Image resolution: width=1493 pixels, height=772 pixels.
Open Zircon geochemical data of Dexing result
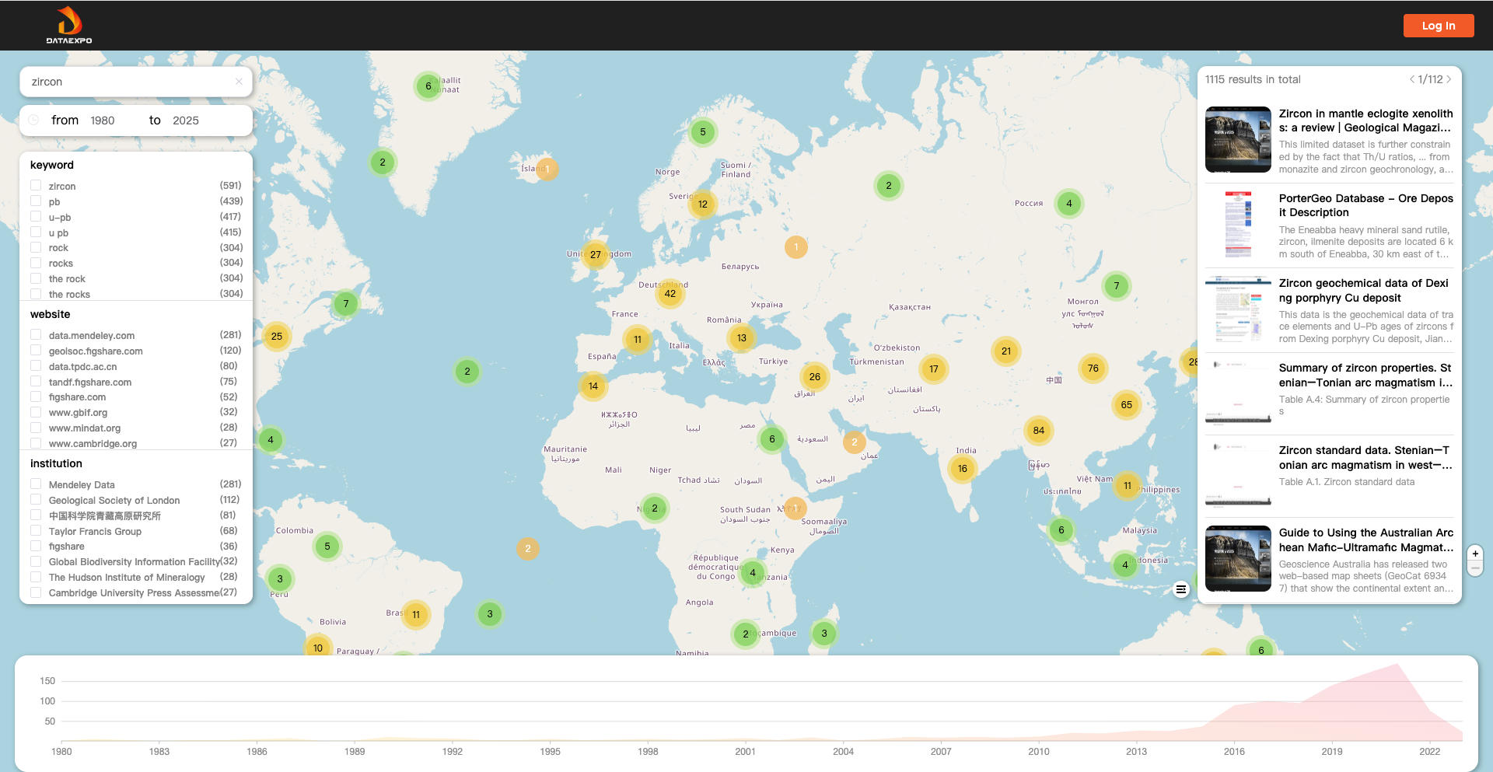[x=1365, y=291]
